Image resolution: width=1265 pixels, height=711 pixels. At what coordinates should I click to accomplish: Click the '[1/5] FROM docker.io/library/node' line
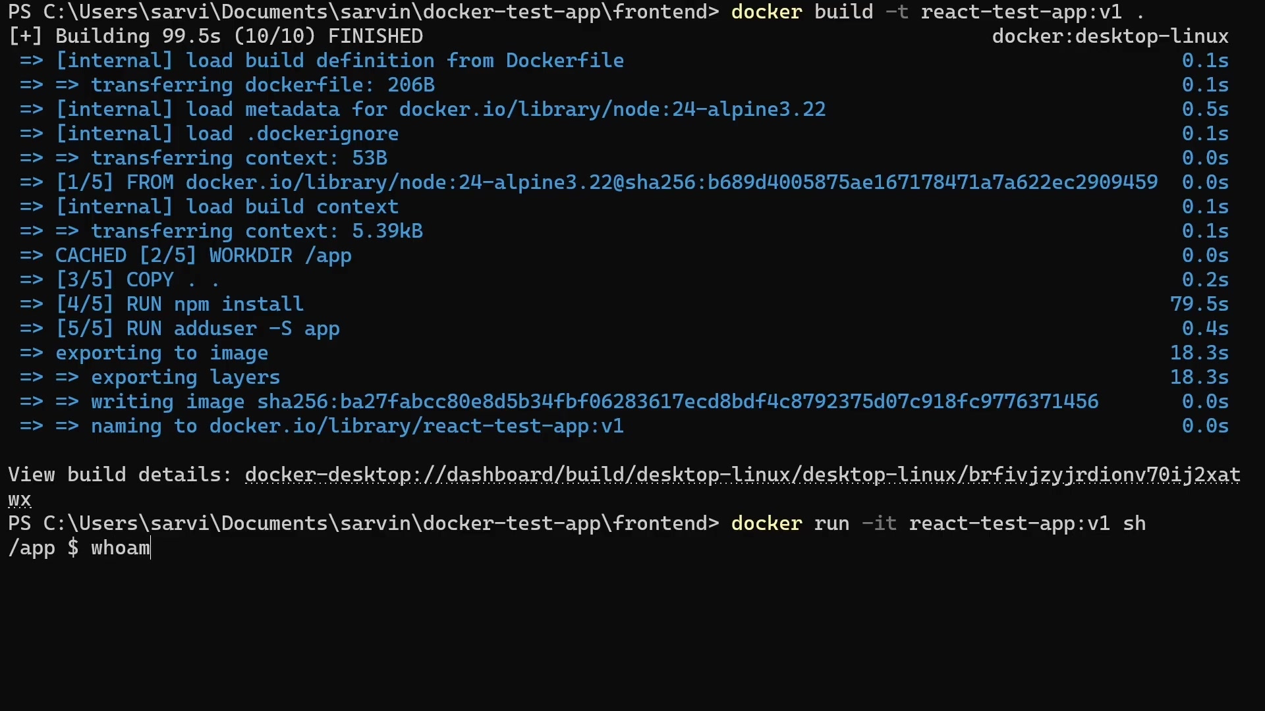coord(588,182)
